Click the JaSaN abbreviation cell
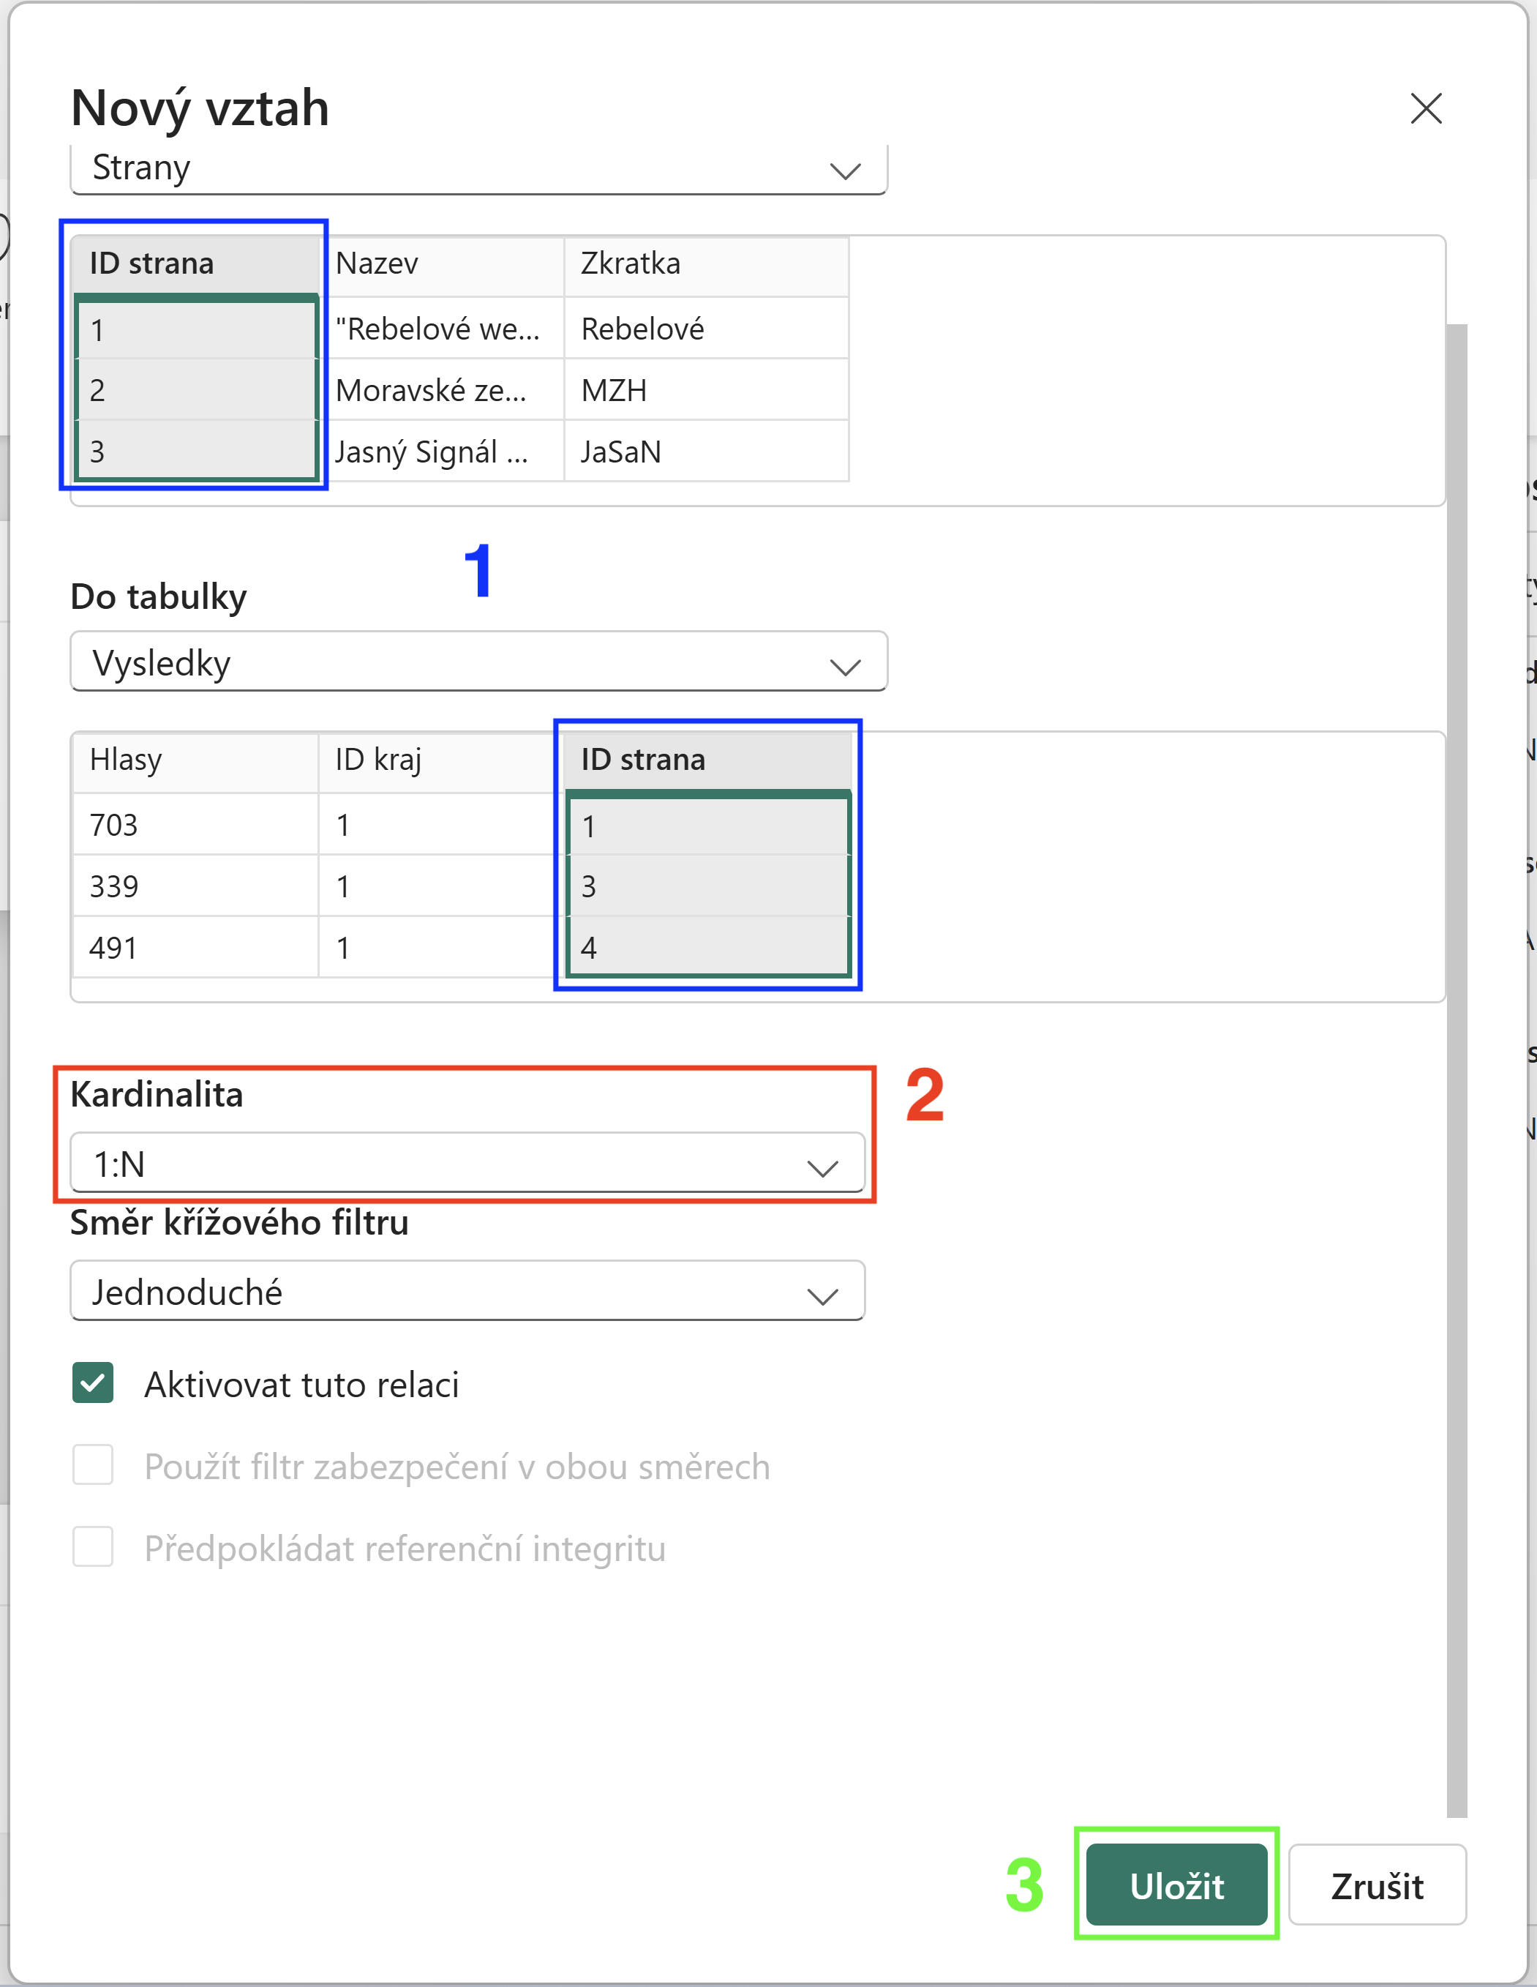Image resolution: width=1537 pixels, height=1987 pixels. [707, 452]
